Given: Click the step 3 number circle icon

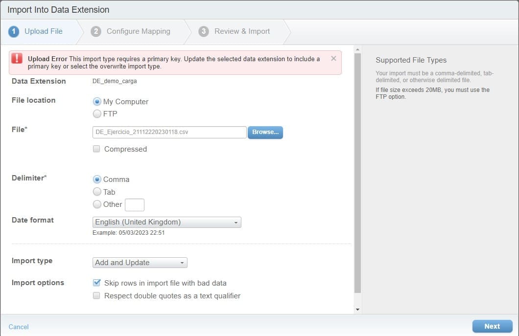Looking at the screenshot, I should (x=204, y=31).
